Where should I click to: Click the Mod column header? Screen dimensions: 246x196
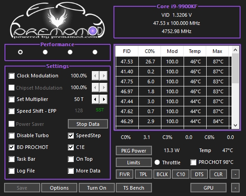(172, 51)
